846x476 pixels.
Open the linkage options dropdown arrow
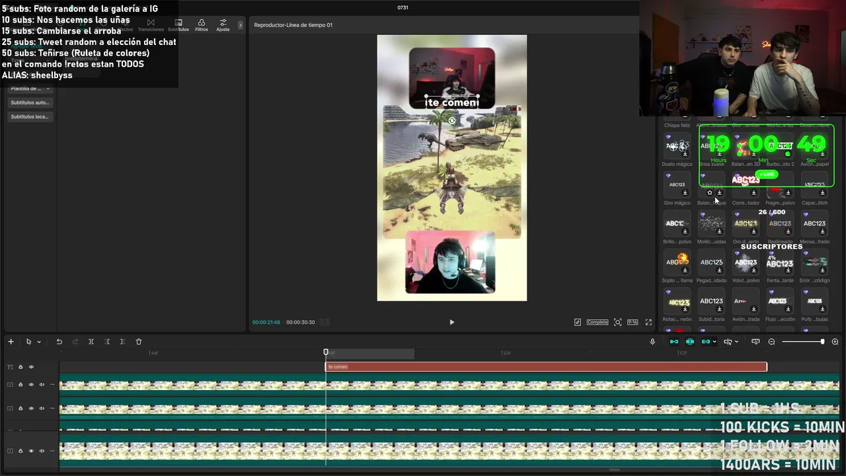tap(714, 342)
